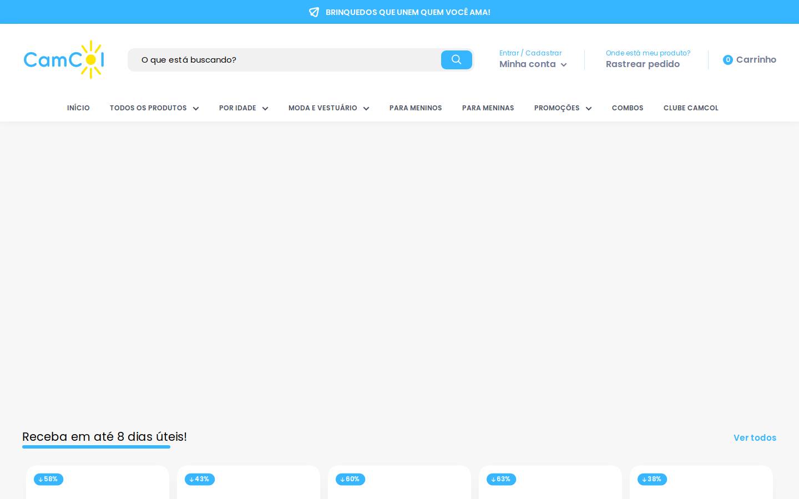Expand the POR IDADE menu
This screenshot has width=799, height=499.
click(244, 108)
